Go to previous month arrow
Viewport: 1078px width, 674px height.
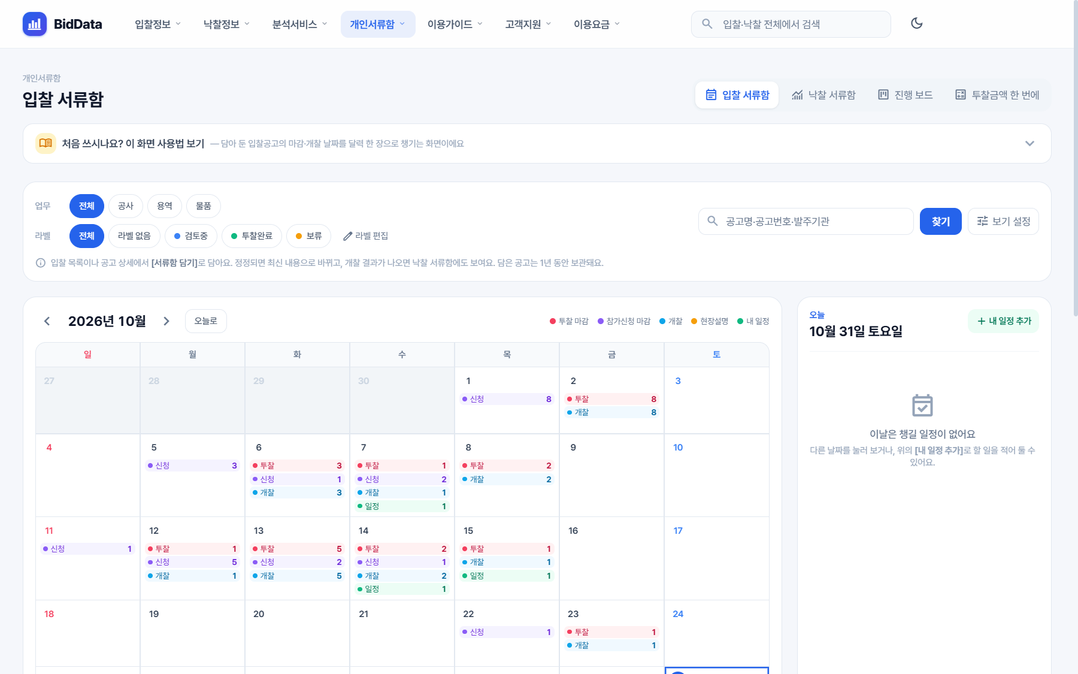pos(47,321)
